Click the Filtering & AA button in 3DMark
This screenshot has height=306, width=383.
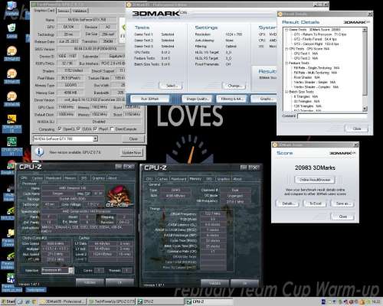(232, 99)
